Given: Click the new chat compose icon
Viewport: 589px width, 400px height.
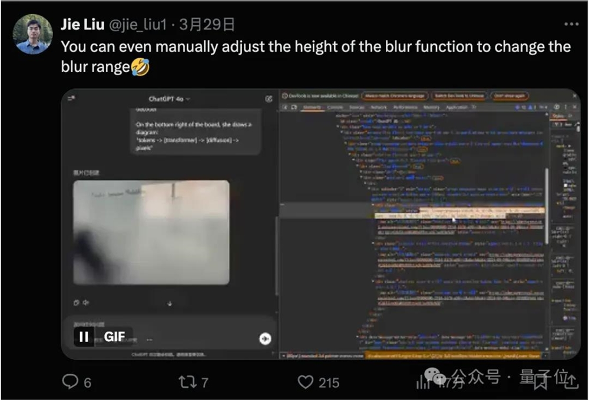Looking at the screenshot, I should coord(269,99).
